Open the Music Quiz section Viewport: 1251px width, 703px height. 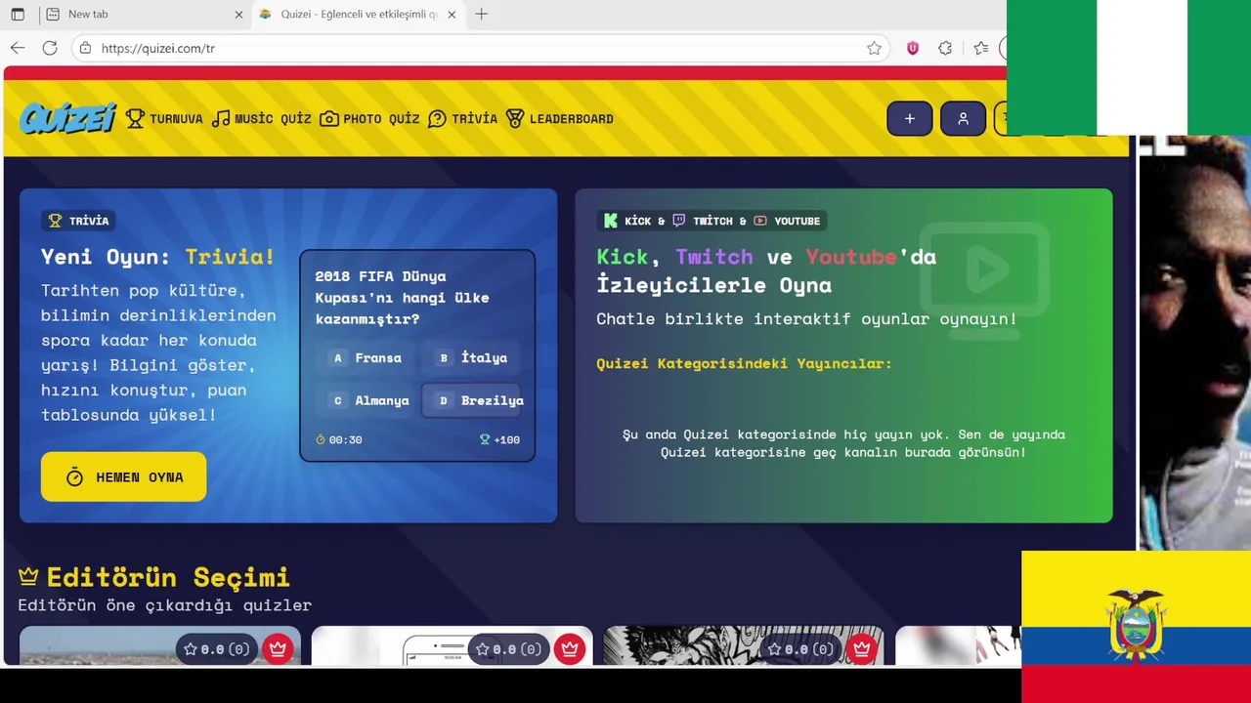click(x=262, y=119)
